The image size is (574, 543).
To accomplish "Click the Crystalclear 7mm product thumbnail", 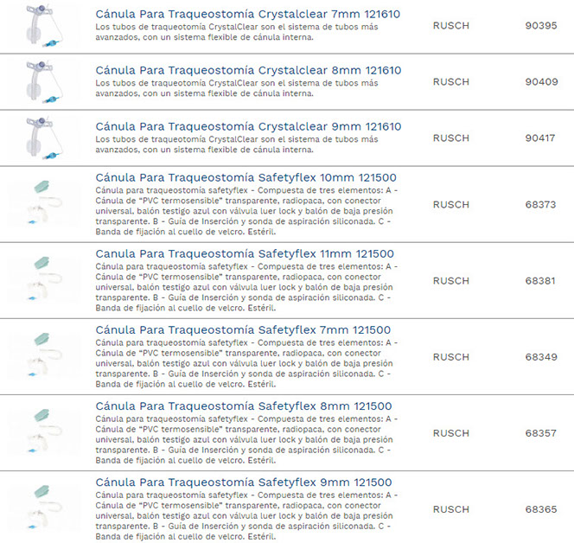I will pos(41,26).
